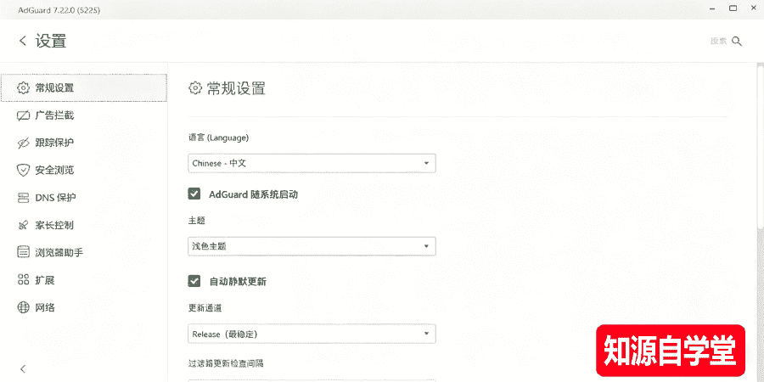Viewport: 764px width, 382px height.
Task: Click the search magnifier icon
Action: point(737,42)
